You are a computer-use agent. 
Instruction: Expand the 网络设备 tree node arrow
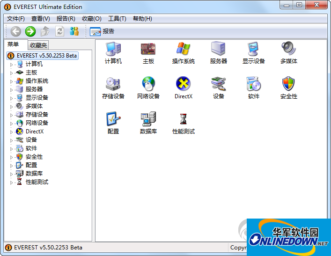pyautogui.click(x=11, y=124)
